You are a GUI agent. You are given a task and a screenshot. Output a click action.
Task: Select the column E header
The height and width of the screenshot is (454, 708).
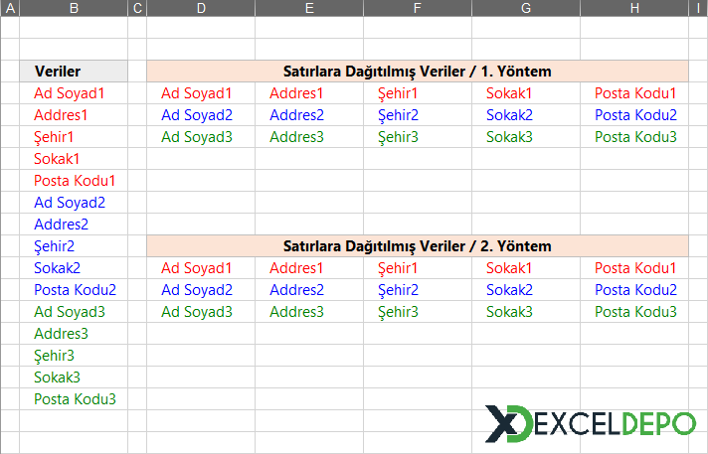309,8
